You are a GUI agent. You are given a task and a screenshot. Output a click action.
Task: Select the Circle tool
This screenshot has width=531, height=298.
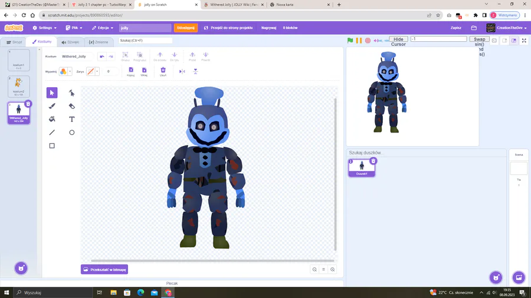(x=72, y=133)
